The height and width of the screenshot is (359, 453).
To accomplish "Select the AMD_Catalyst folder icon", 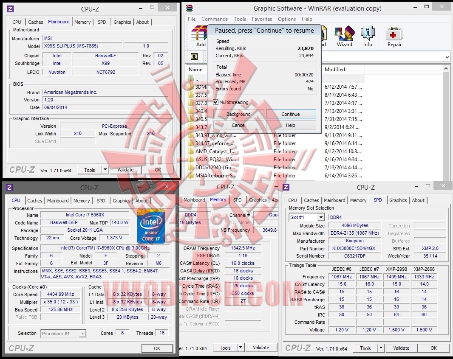I will point(191,151).
